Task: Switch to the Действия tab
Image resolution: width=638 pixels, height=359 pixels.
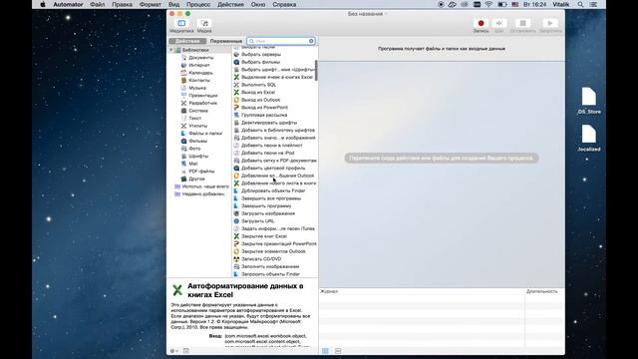Action: coord(187,41)
